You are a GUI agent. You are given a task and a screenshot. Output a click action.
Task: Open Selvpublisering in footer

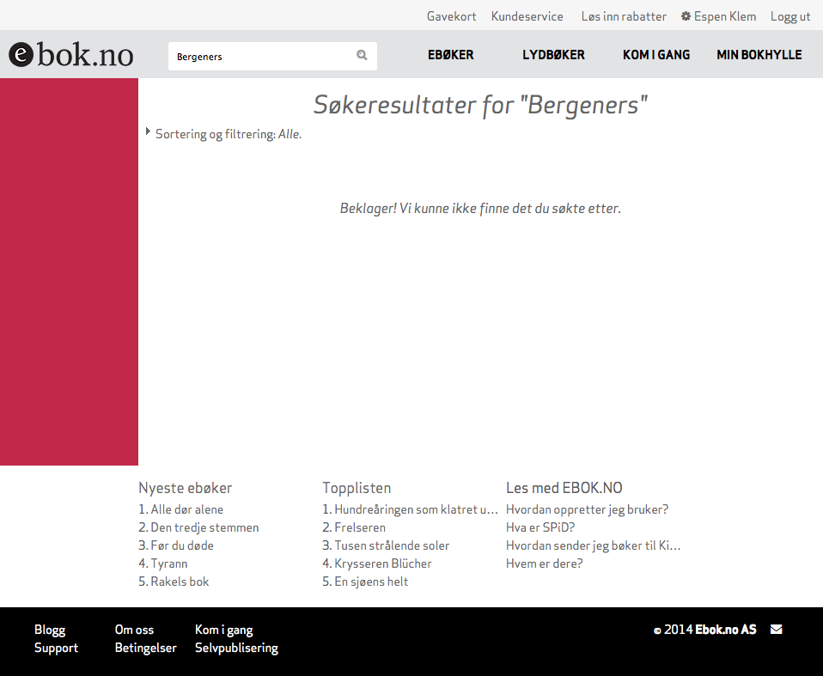237,648
